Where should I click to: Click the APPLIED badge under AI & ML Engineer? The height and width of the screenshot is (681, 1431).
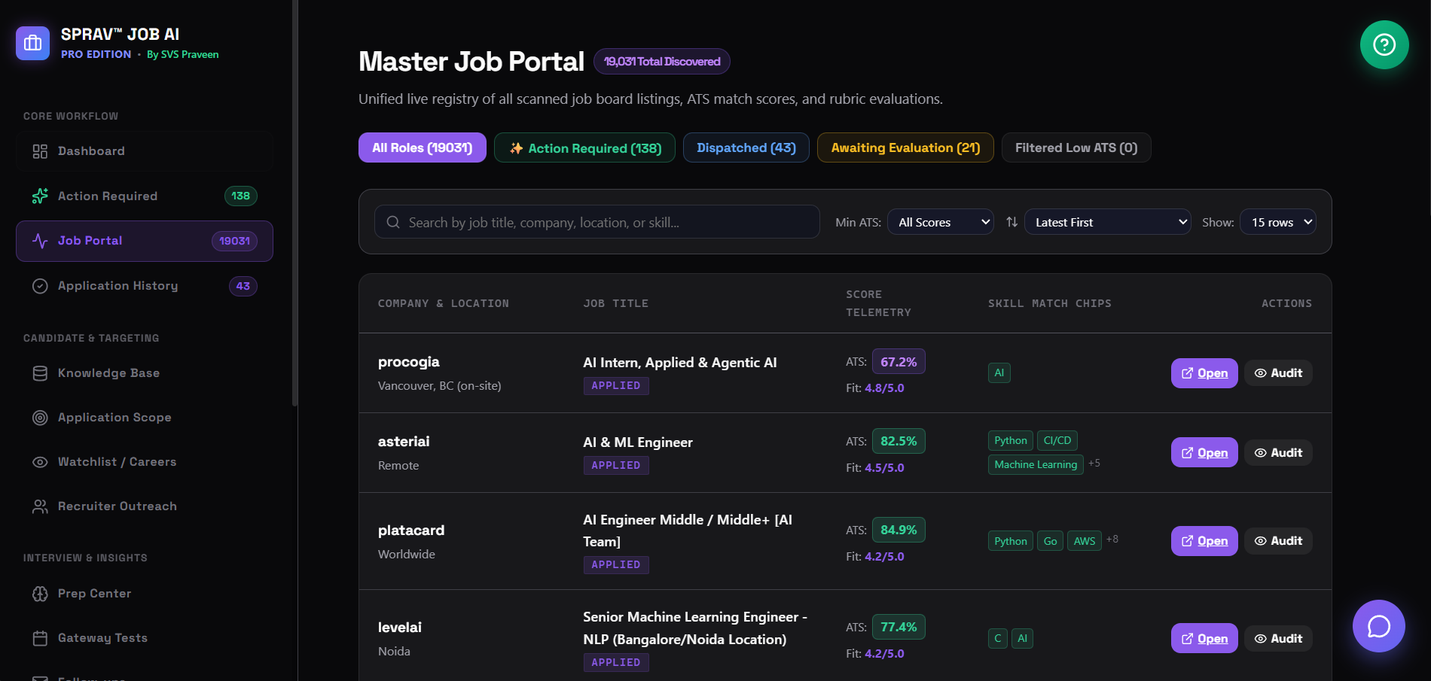616,466
